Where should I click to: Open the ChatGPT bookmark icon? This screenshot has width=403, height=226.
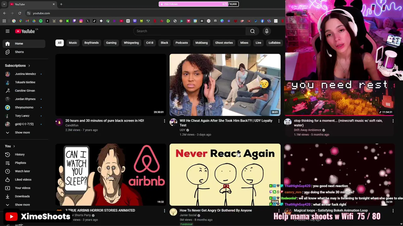coord(128,21)
